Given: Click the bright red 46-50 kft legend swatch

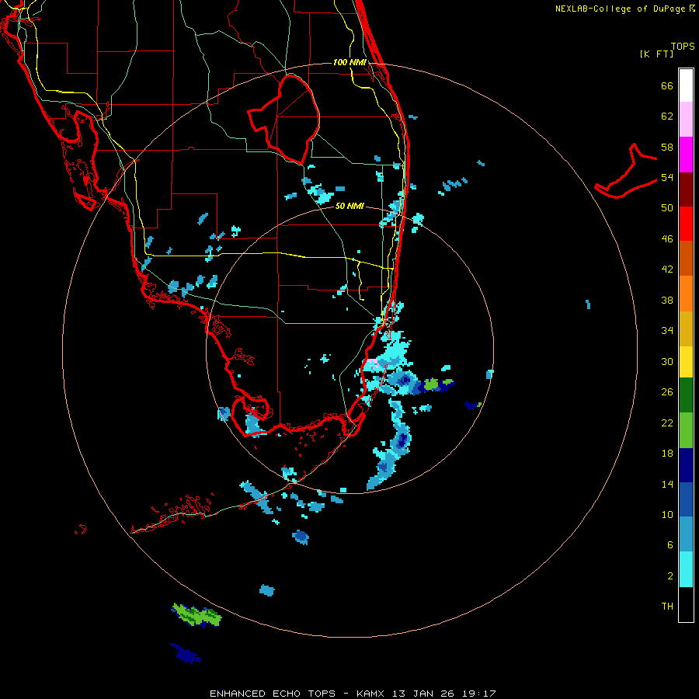Looking at the screenshot, I should pos(686,224).
